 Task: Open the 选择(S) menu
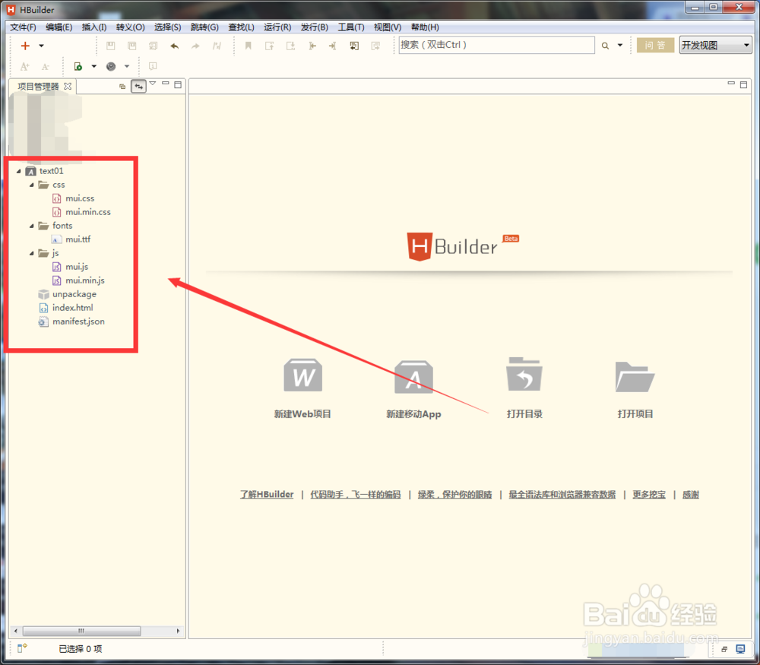167,27
